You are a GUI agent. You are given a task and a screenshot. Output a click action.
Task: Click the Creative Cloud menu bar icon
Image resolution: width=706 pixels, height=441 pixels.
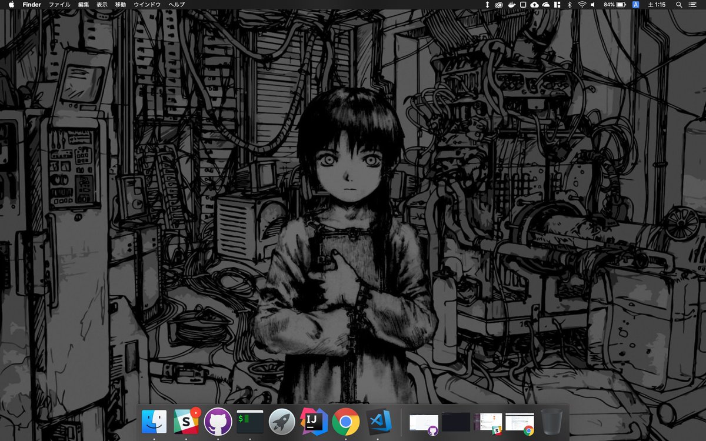499,5
